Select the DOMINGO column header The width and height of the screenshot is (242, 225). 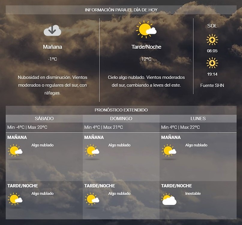point(121,119)
